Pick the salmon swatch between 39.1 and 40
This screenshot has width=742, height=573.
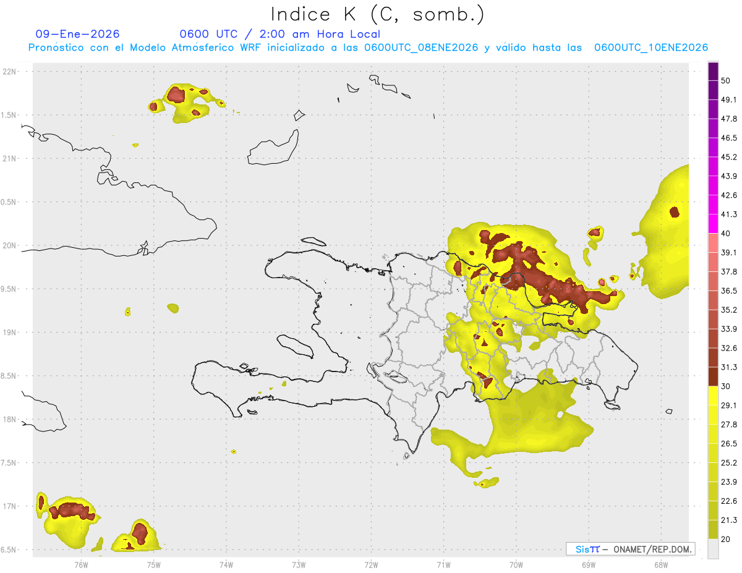[x=713, y=243]
